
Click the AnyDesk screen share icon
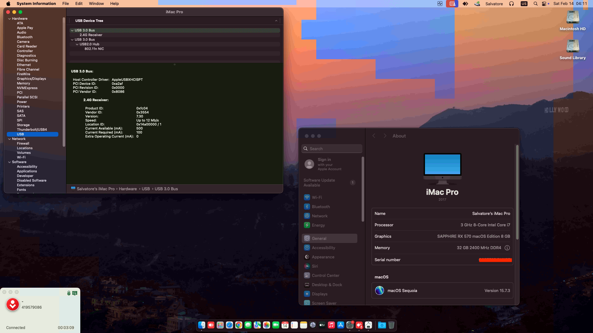click(75, 293)
